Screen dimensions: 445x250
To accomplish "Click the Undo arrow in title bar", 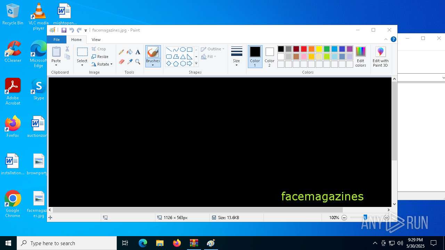I will (x=72, y=30).
